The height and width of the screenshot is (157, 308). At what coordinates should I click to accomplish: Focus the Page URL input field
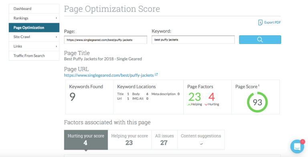click(x=105, y=40)
